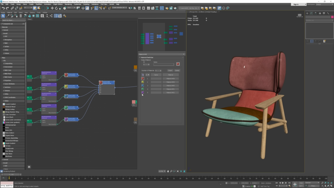Click the Delete button in Material Switcher
Image resolution: width=334 pixels, height=188 pixels.
(x=177, y=70)
